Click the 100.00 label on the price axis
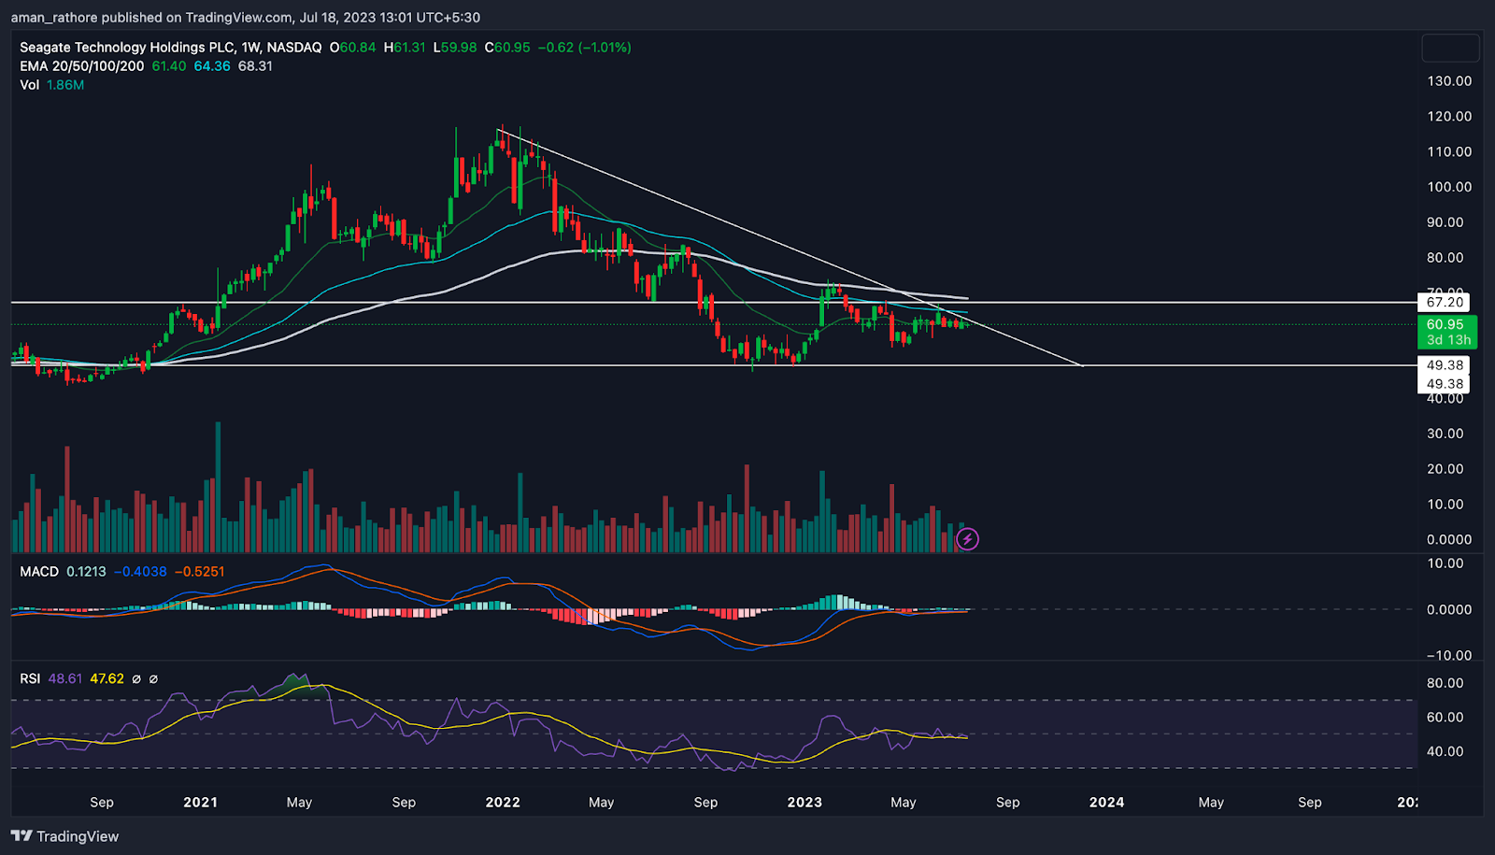The image size is (1495, 855). 1449,187
